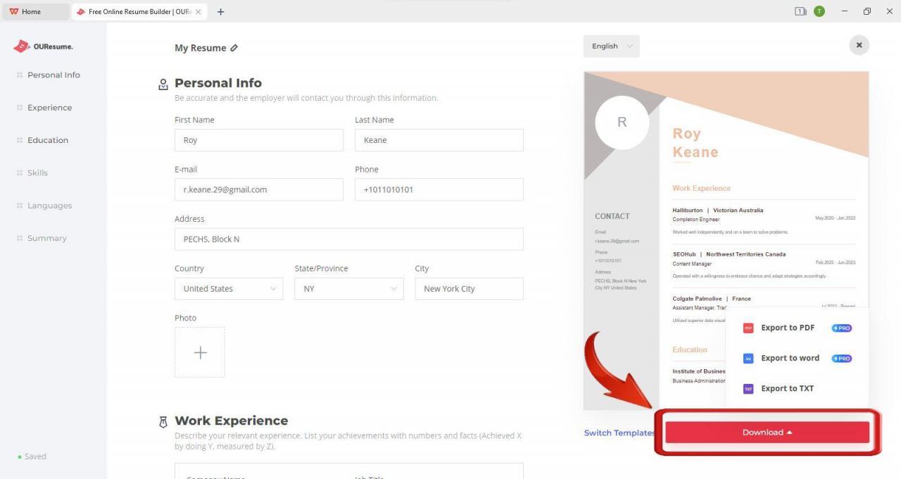Click the My Resume title text
Viewport: 901px width, 479px height.
coord(201,48)
